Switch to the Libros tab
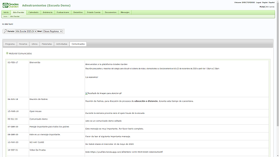This screenshot has width=279, height=157. (x=34, y=44)
